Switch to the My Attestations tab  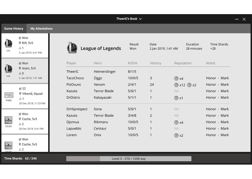(41, 29)
